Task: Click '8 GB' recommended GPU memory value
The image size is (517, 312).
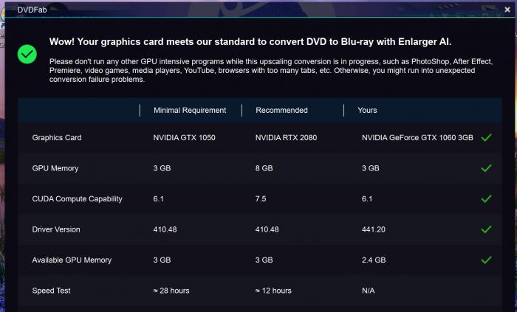Action: 264,168
